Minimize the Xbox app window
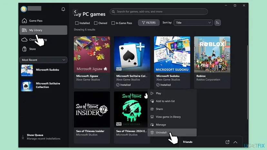 [226, 5]
